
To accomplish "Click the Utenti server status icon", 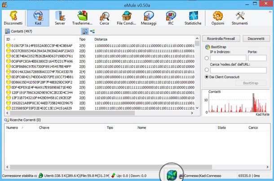I will (x=41, y=176).
